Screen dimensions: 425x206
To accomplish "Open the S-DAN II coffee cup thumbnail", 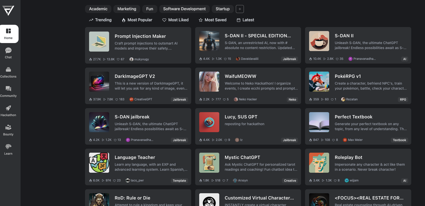I will [x=319, y=41].
